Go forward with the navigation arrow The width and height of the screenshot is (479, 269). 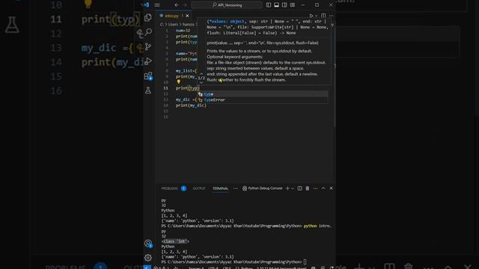coord(185,5)
